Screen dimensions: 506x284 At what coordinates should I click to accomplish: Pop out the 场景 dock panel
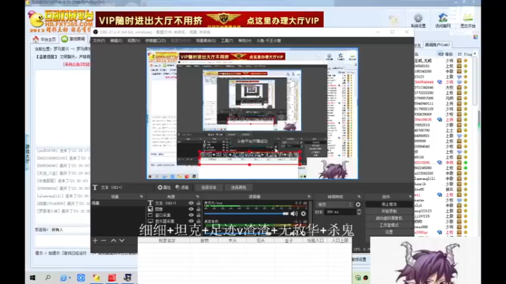(141, 196)
